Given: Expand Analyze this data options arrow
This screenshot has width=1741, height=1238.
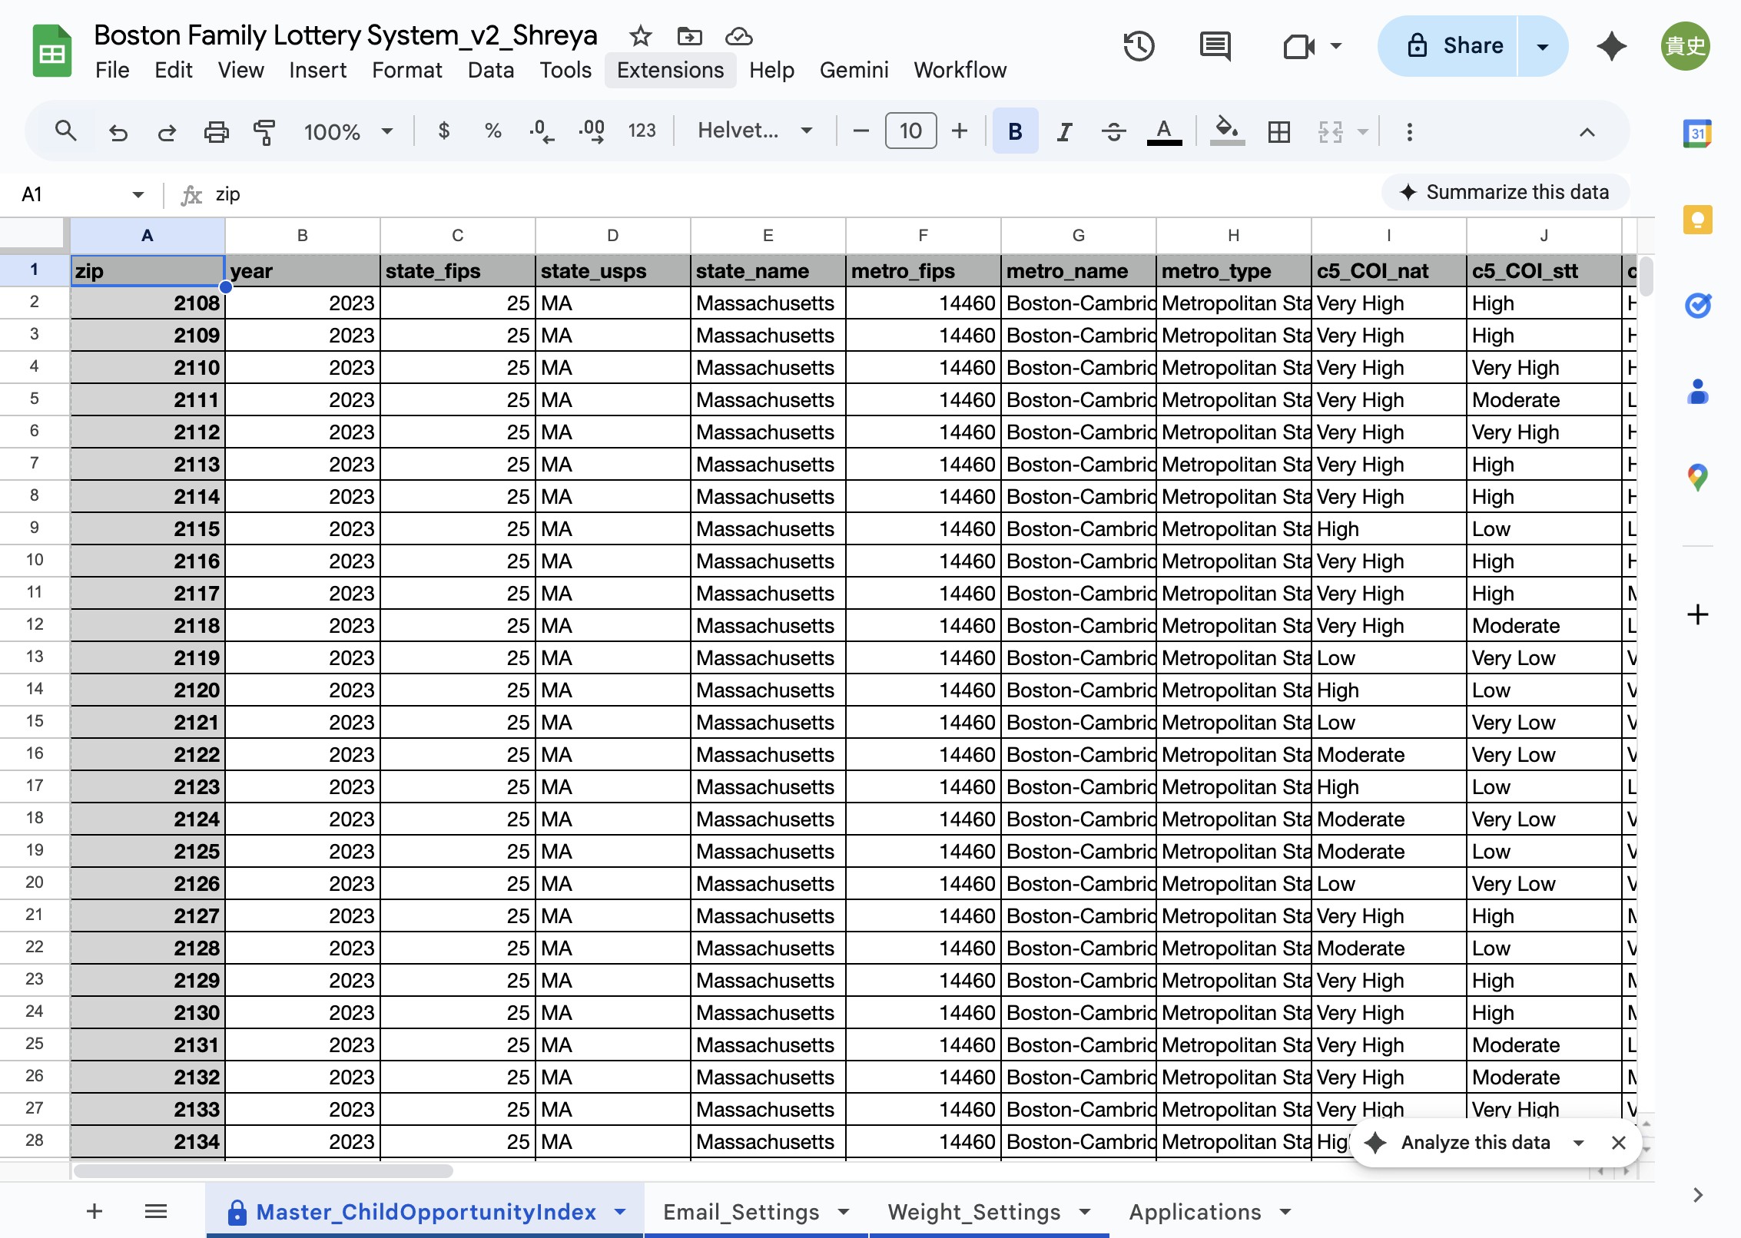Looking at the screenshot, I should [x=1578, y=1143].
